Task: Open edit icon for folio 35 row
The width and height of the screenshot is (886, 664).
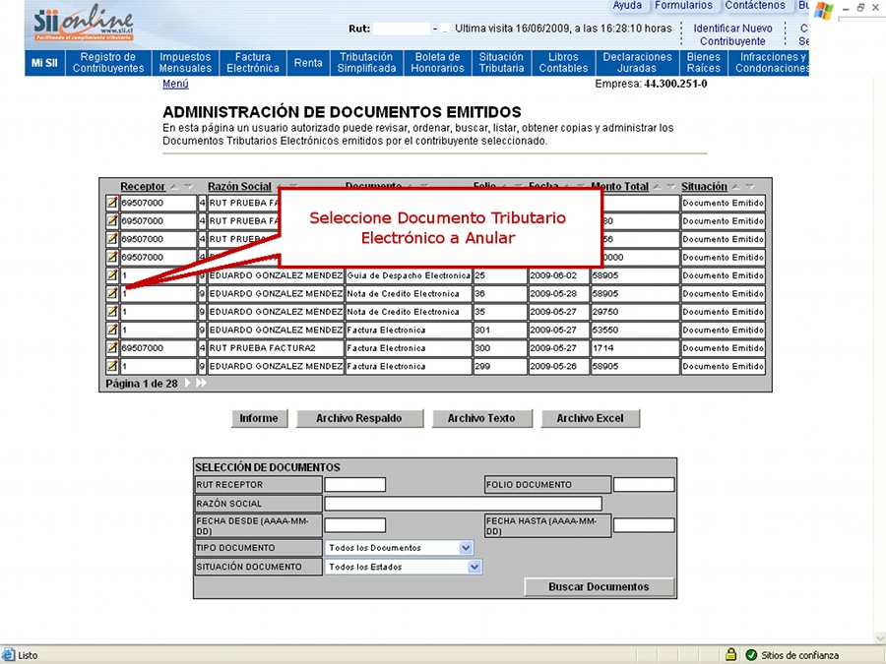Action: (112, 312)
